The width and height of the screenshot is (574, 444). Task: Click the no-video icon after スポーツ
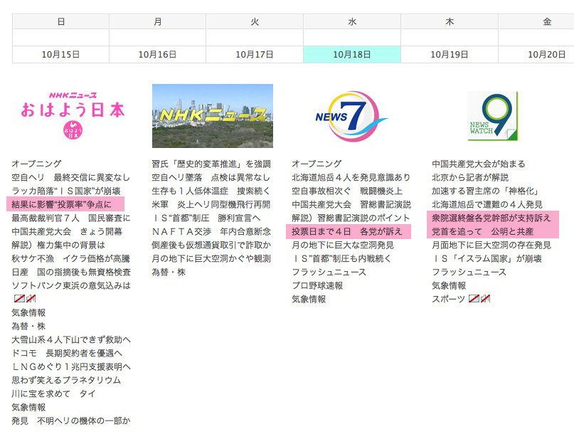click(x=474, y=299)
